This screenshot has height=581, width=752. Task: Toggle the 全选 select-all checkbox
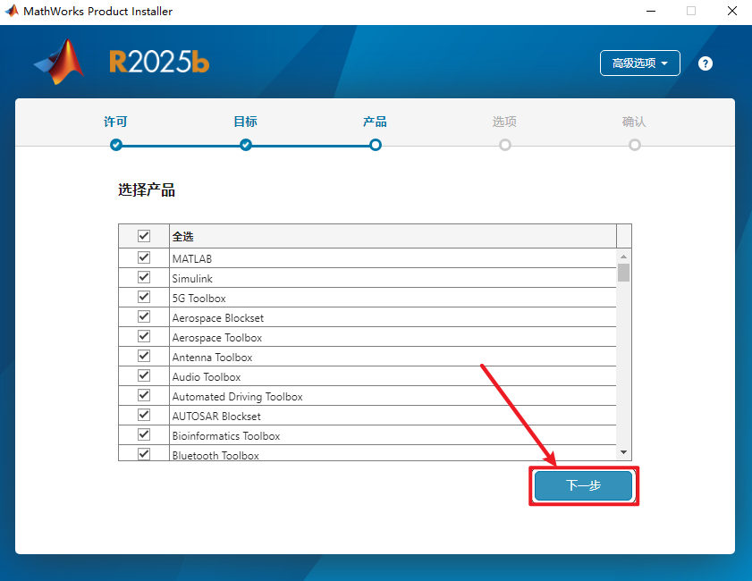144,236
